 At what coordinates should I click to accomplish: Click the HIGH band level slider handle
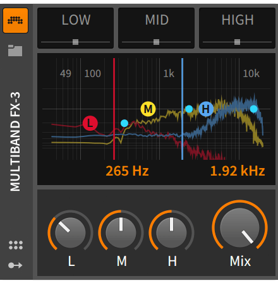click(x=237, y=42)
